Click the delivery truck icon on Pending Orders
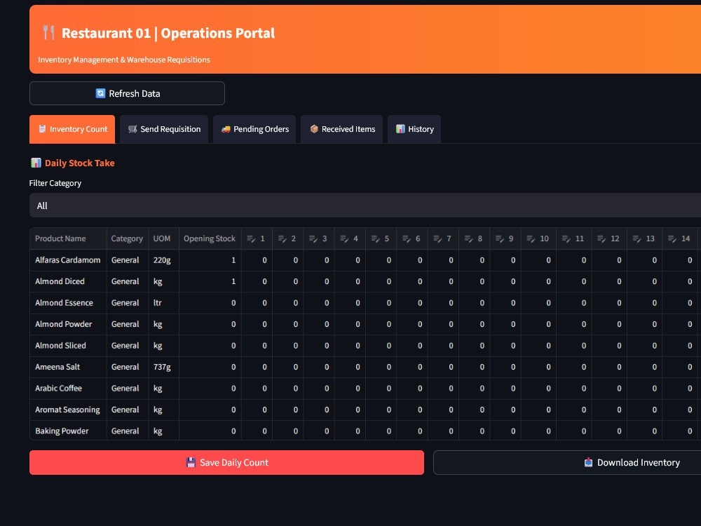This screenshot has height=526, width=701. [226, 129]
